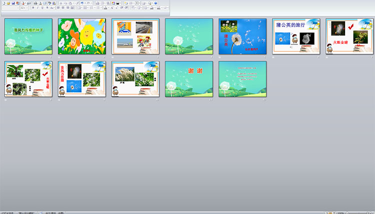Select slide 8 with three plant photos
This screenshot has height=214, width=375.
28,79
